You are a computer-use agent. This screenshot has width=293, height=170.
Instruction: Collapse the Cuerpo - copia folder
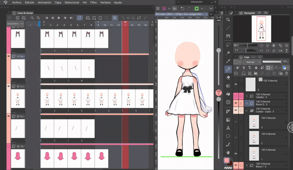click(246, 110)
